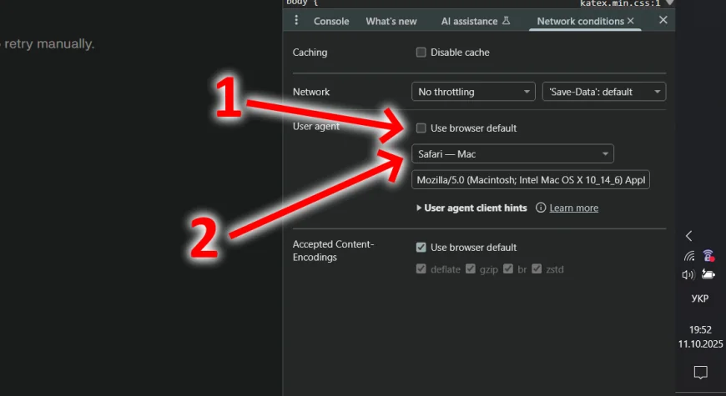Uncheck Accepted Content-Encodings 'Use browser default'
The height and width of the screenshot is (396, 726).
coord(421,248)
